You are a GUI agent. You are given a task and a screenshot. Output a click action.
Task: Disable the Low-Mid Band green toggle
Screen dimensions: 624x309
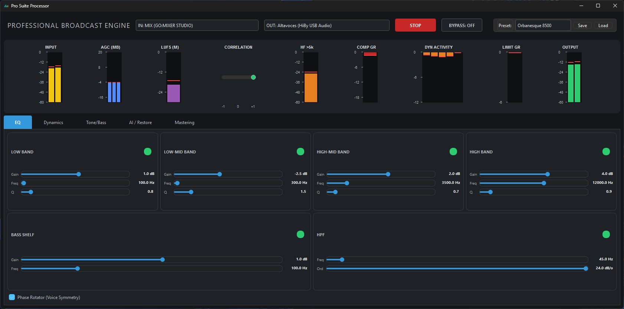pos(300,152)
